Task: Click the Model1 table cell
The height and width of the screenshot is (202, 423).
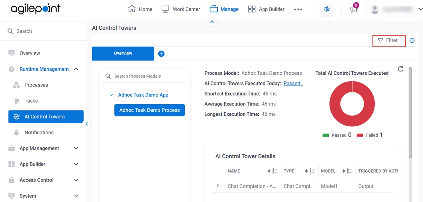Action: tap(329, 186)
